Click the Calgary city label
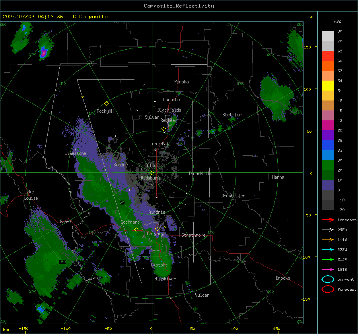 coord(155,234)
